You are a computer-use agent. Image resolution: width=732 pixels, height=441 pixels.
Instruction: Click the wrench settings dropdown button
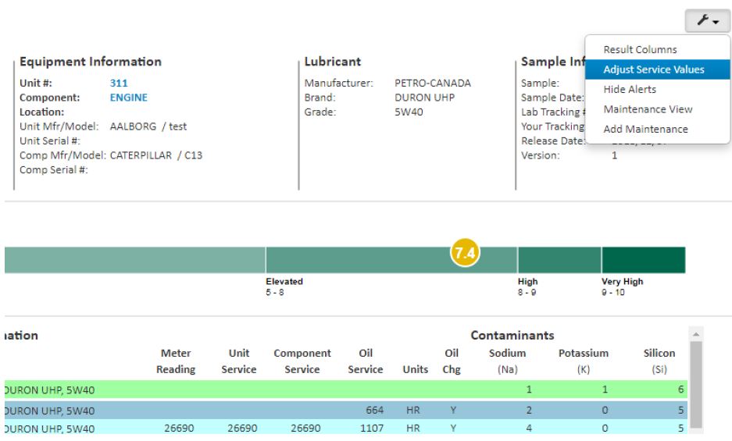click(x=707, y=20)
